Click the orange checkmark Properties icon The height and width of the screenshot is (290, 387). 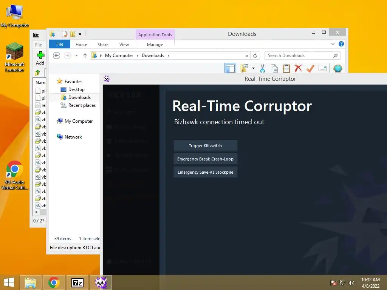(310, 68)
